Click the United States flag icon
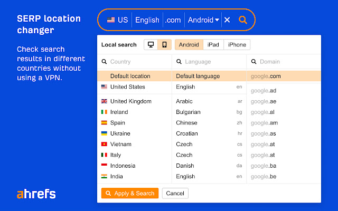Image resolution: width=338 pixels, height=211 pixels. (104, 87)
